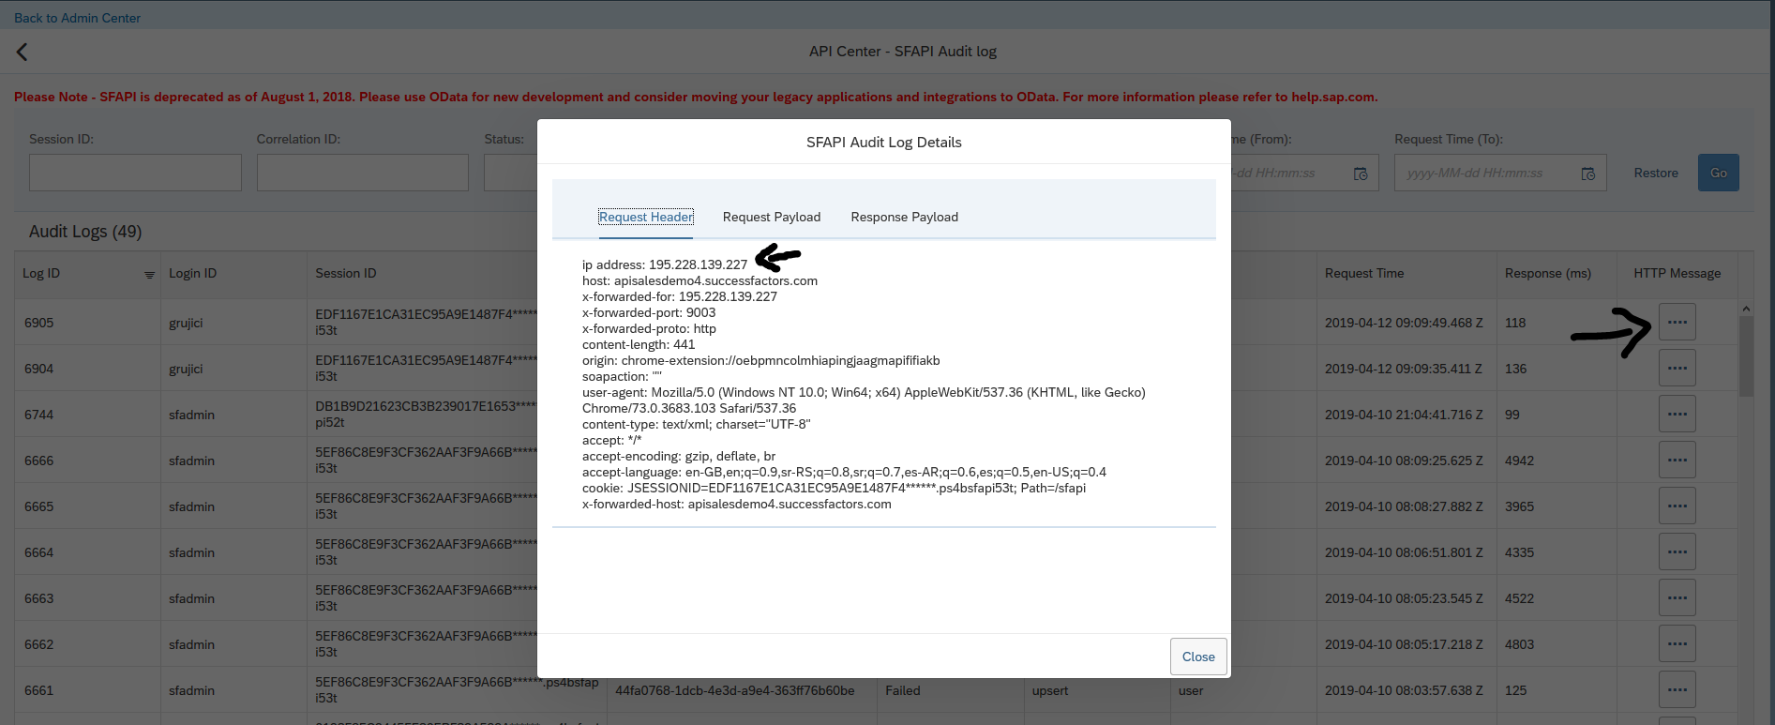Switch to the Request Header tab

click(x=646, y=217)
